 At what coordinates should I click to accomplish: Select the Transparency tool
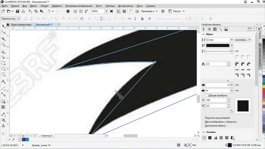3,107
